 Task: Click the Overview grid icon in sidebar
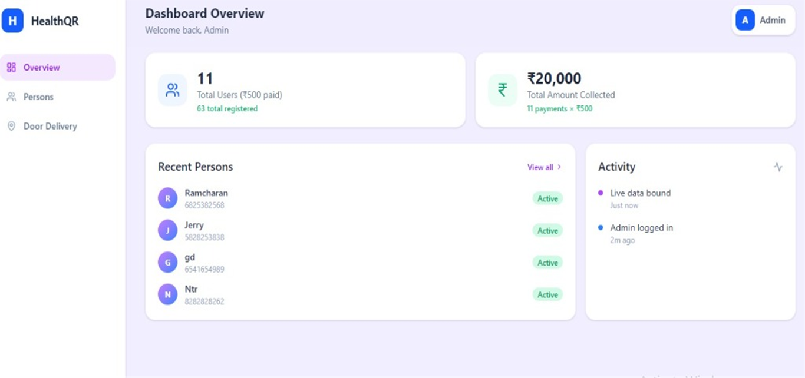(x=11, y=67)
